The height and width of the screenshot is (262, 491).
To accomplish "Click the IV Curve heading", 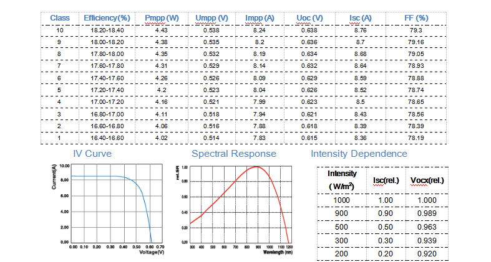I will tap(93, 153).
